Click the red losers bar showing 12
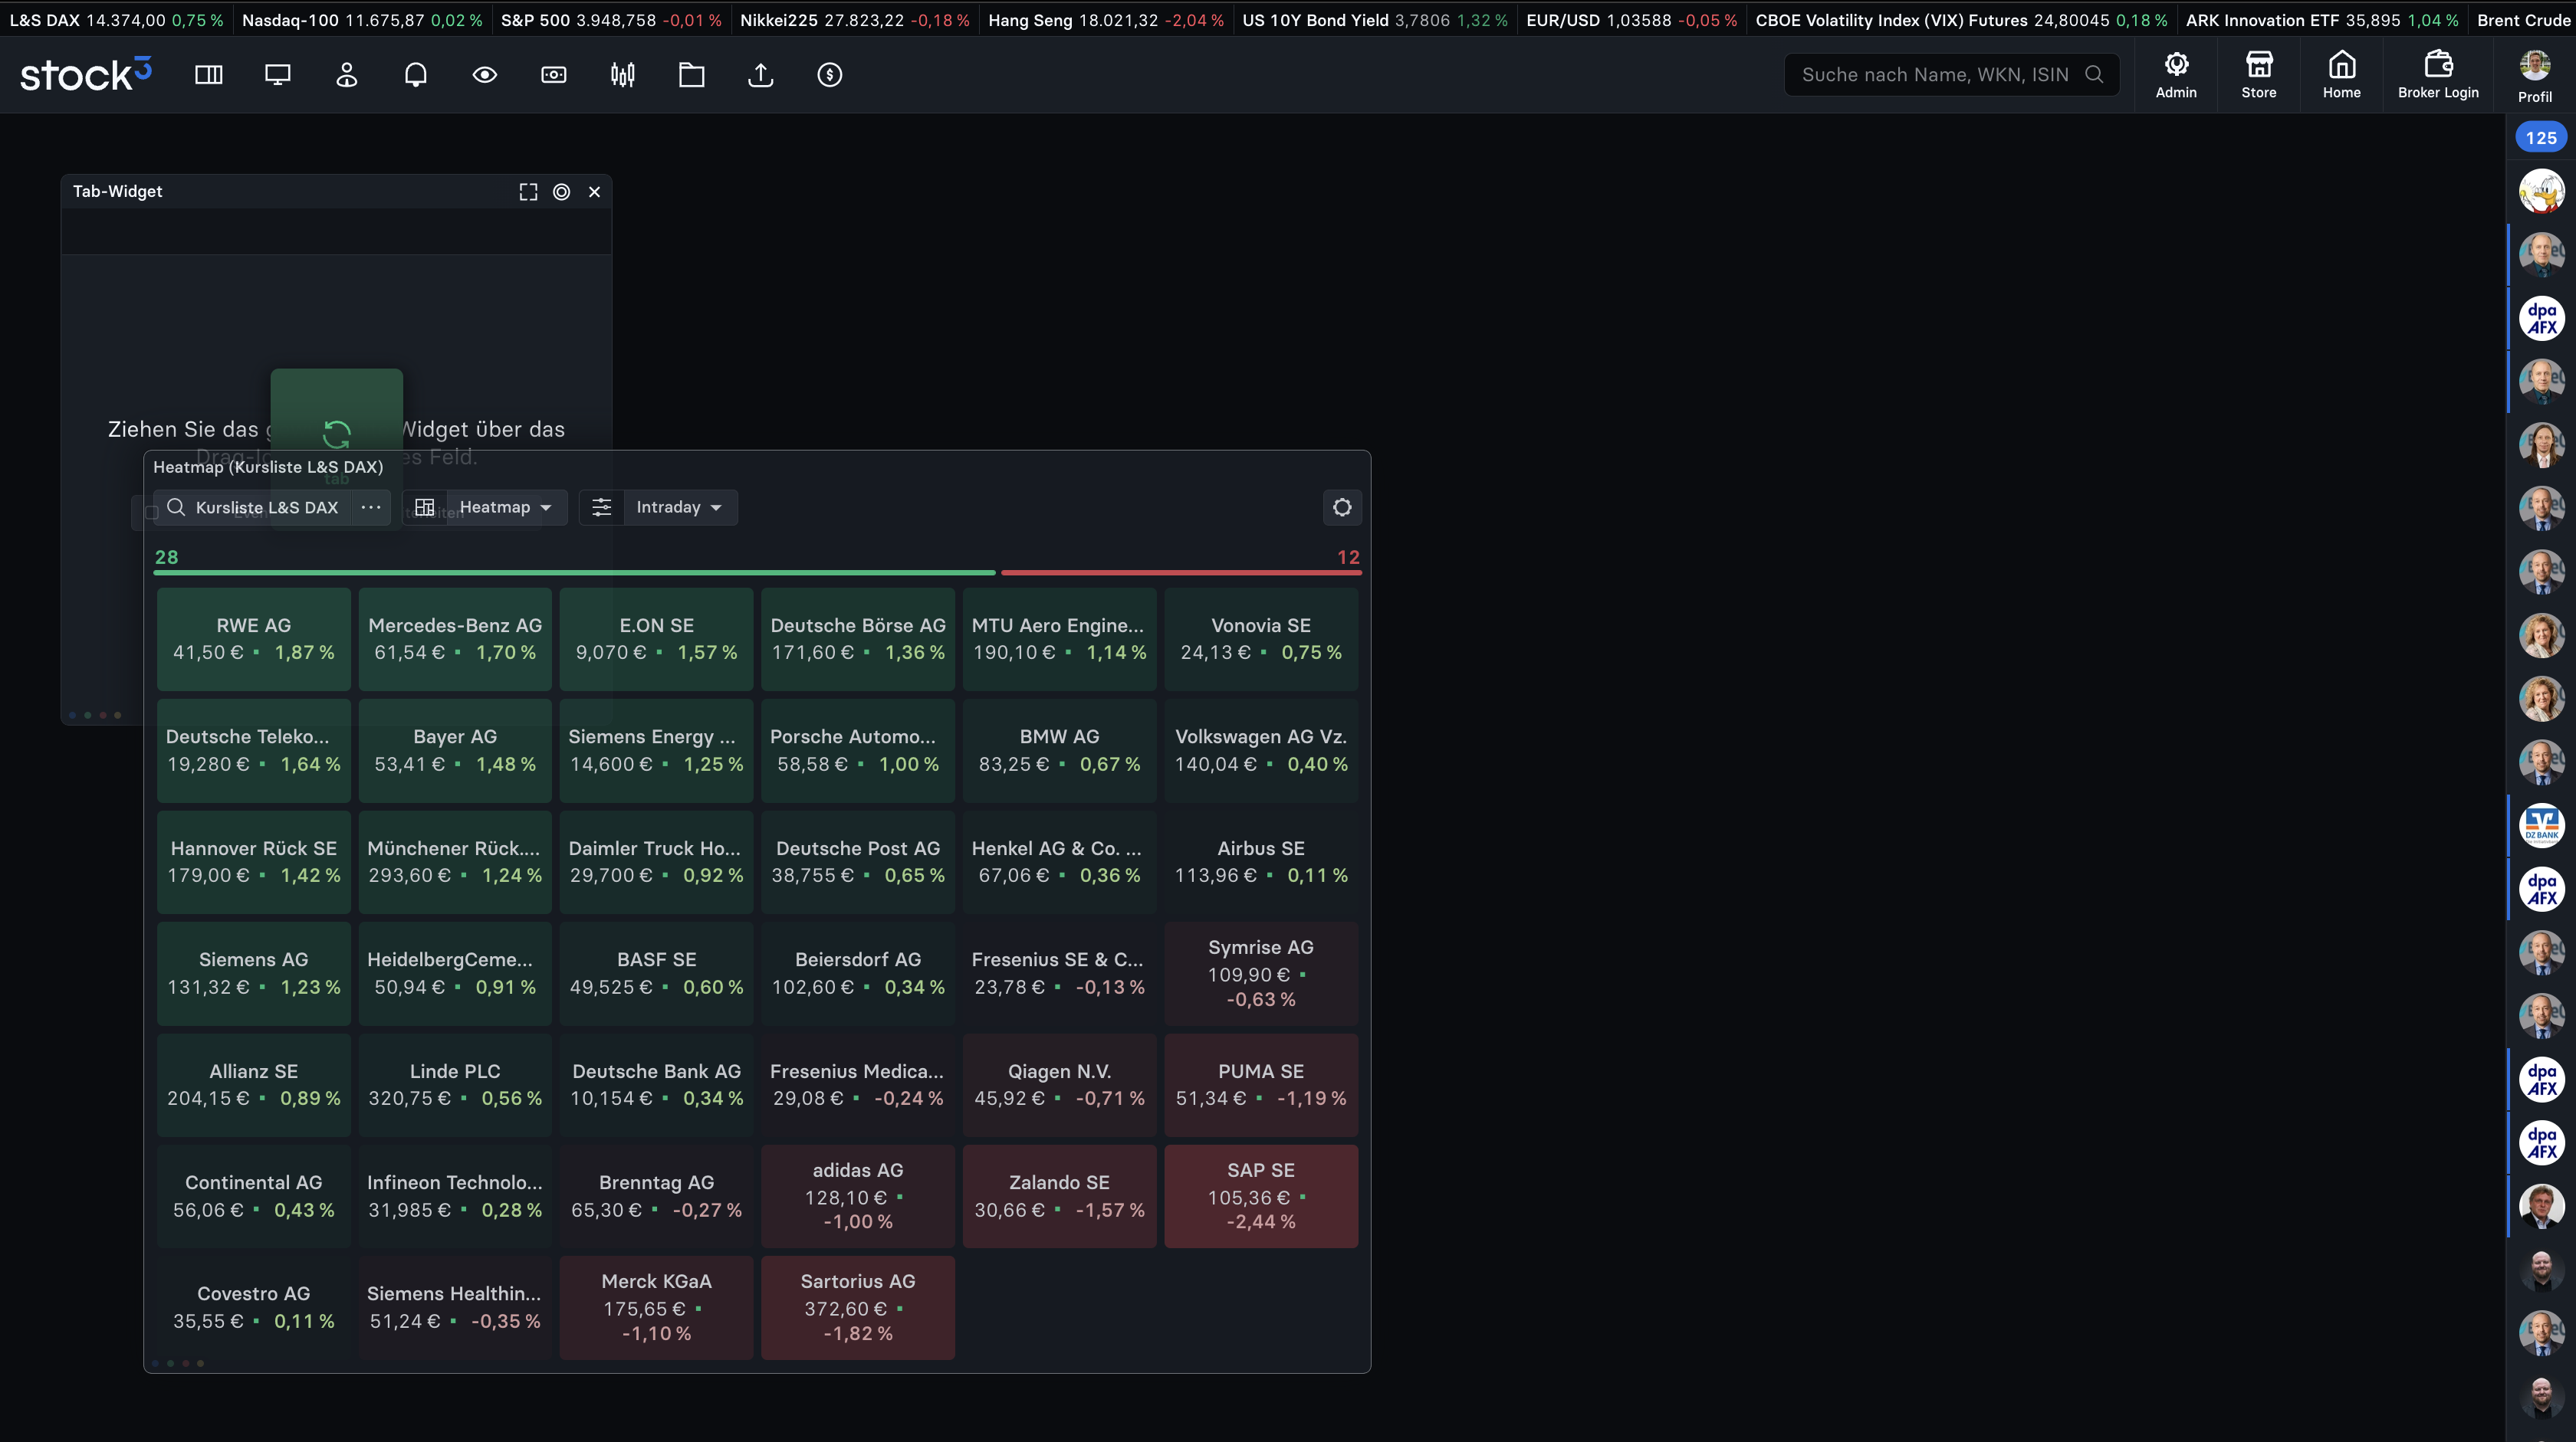The image size is (2576, 1442). point(1181,572)
